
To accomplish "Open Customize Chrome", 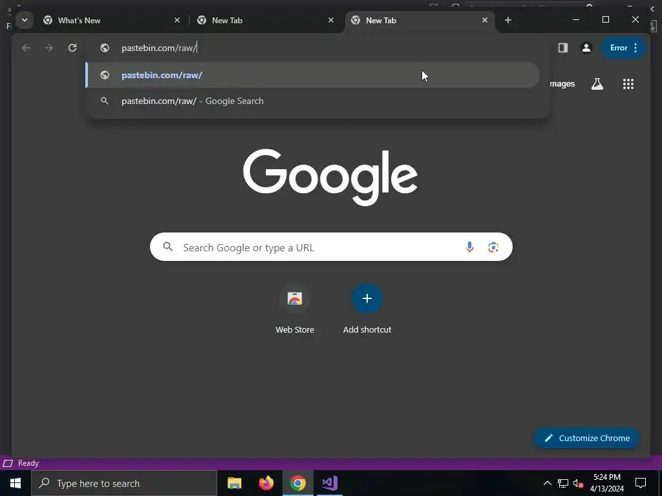I will click(x=587, y=439).
